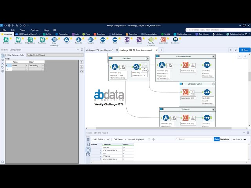Open the File menu
Image resolution: width=251 pixels, height=188 pixels.
(x=4, y=30)
